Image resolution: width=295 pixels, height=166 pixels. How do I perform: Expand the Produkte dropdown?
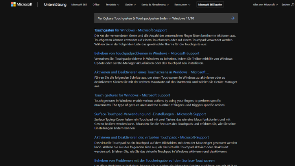point(112,4)
